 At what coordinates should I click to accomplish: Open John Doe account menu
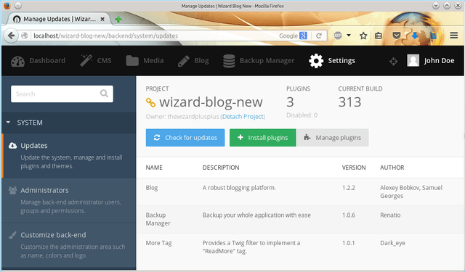point(431,61)
